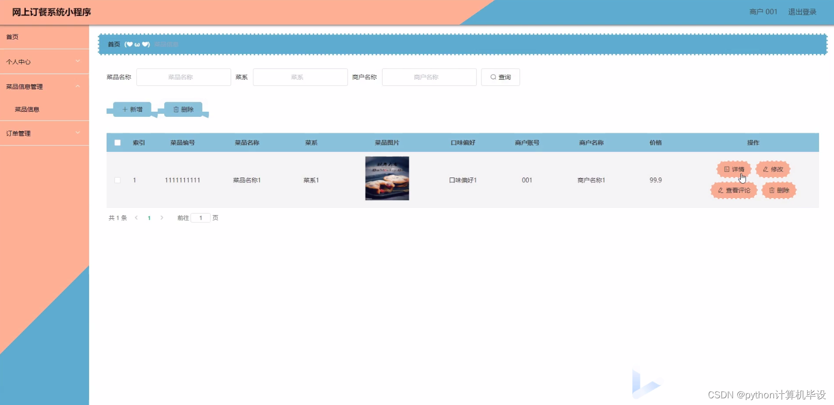Go to previous page arrow

[x=136, y=218]
